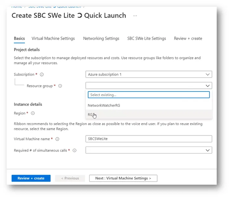This screenshot has height=198, width=230.
Task: Click the info icon beside Subscription
Action: click(x=42, y=75)
